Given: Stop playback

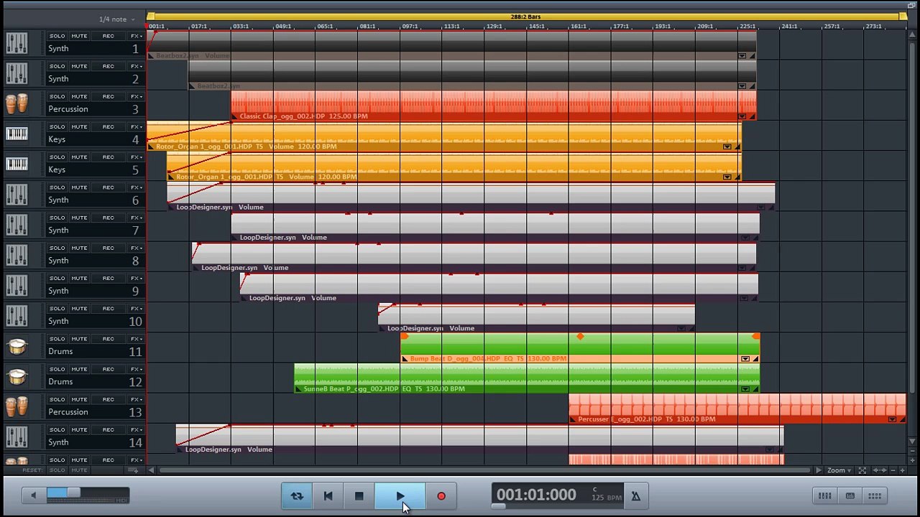Looking at the screenshot, I should click(359, 495).
